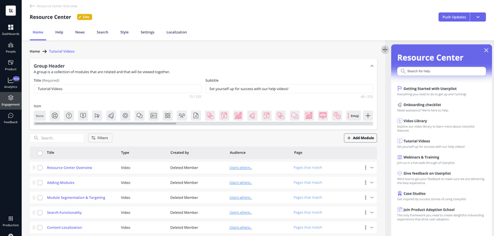Open the People section in the sidebar
Image resolution: width=494 pixels, height=236 pixels.
click(x=10, y=48)
